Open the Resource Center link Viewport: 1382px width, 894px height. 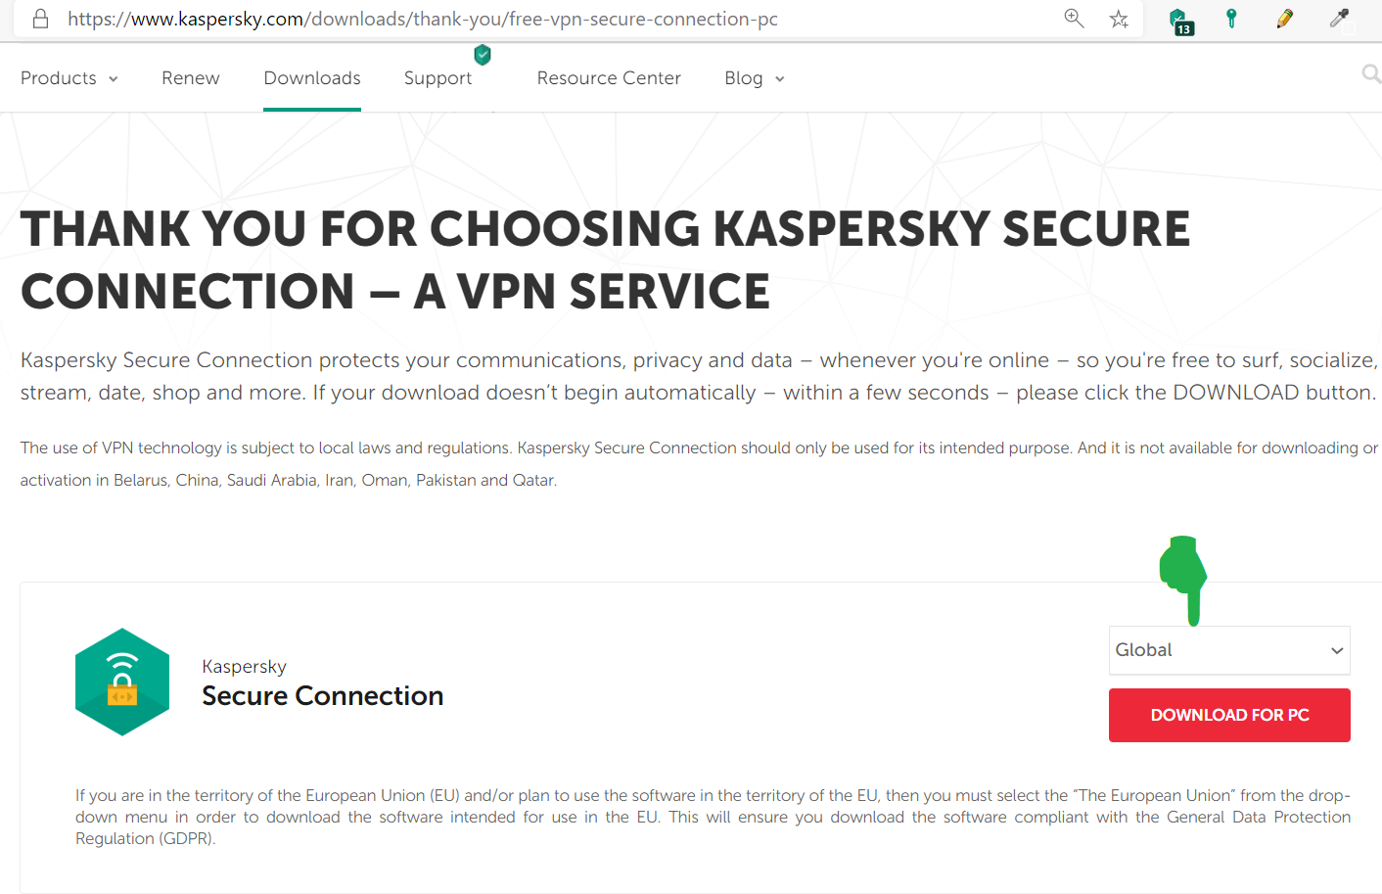click(609, 78)
